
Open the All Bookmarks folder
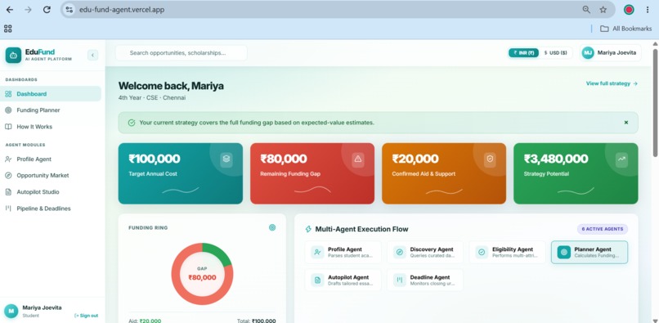625,29
